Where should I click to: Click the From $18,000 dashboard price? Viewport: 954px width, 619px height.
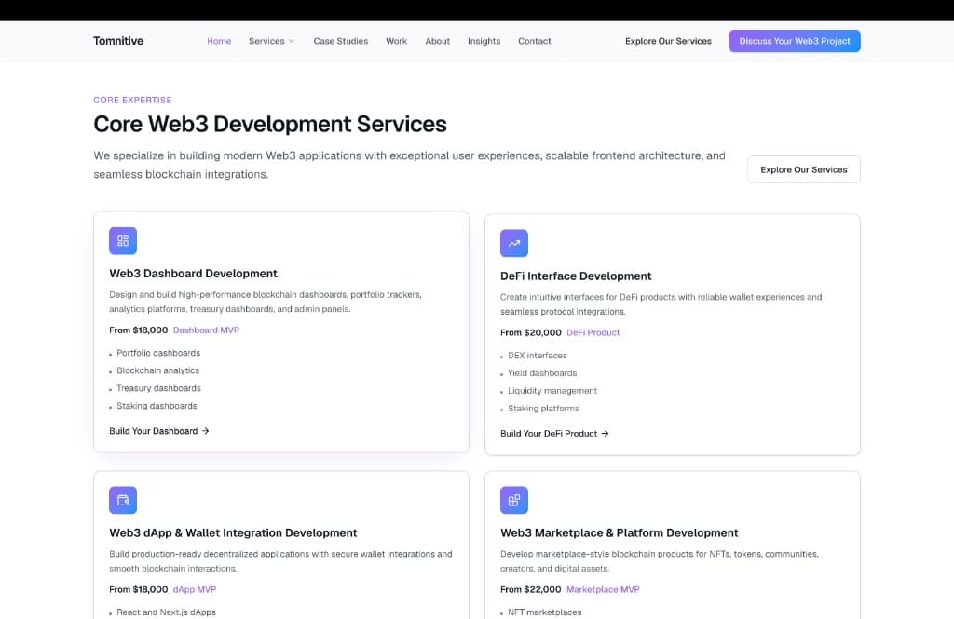[x=138, y=330]
